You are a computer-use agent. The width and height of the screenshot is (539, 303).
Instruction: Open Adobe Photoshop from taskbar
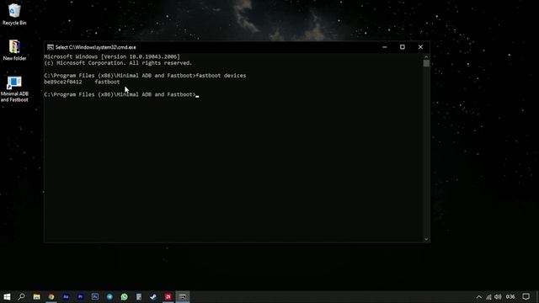tap(95, 296)
